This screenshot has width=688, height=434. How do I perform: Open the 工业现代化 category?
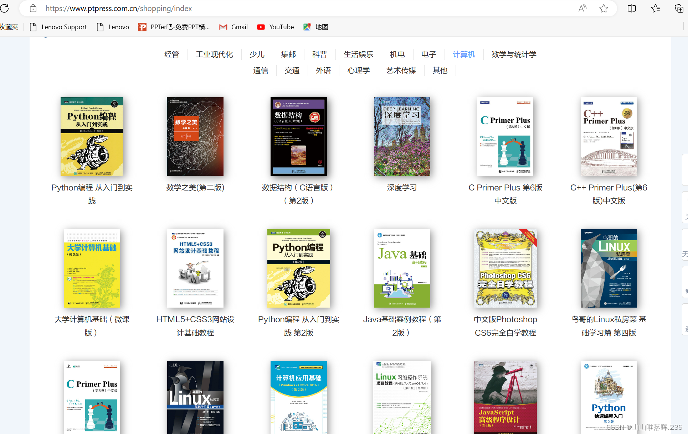(214, 54)
